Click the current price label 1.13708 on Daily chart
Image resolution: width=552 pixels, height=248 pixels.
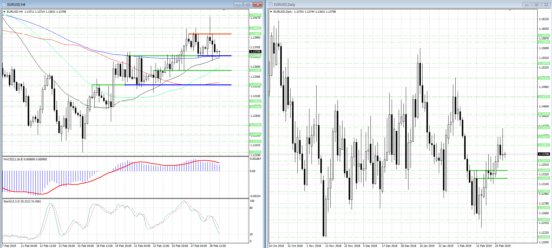click(544, 154)
